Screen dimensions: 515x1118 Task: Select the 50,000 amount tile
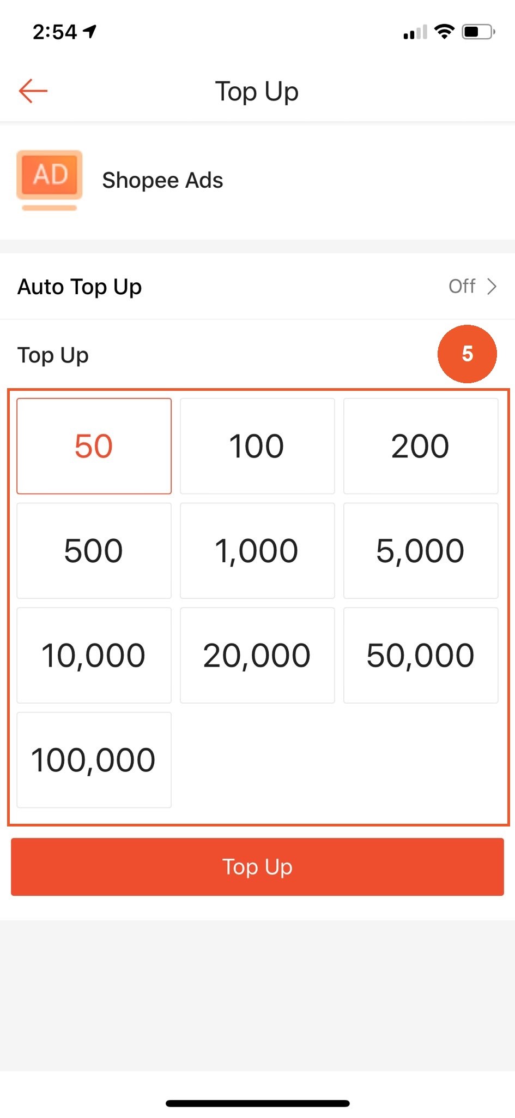coord(421,655)
